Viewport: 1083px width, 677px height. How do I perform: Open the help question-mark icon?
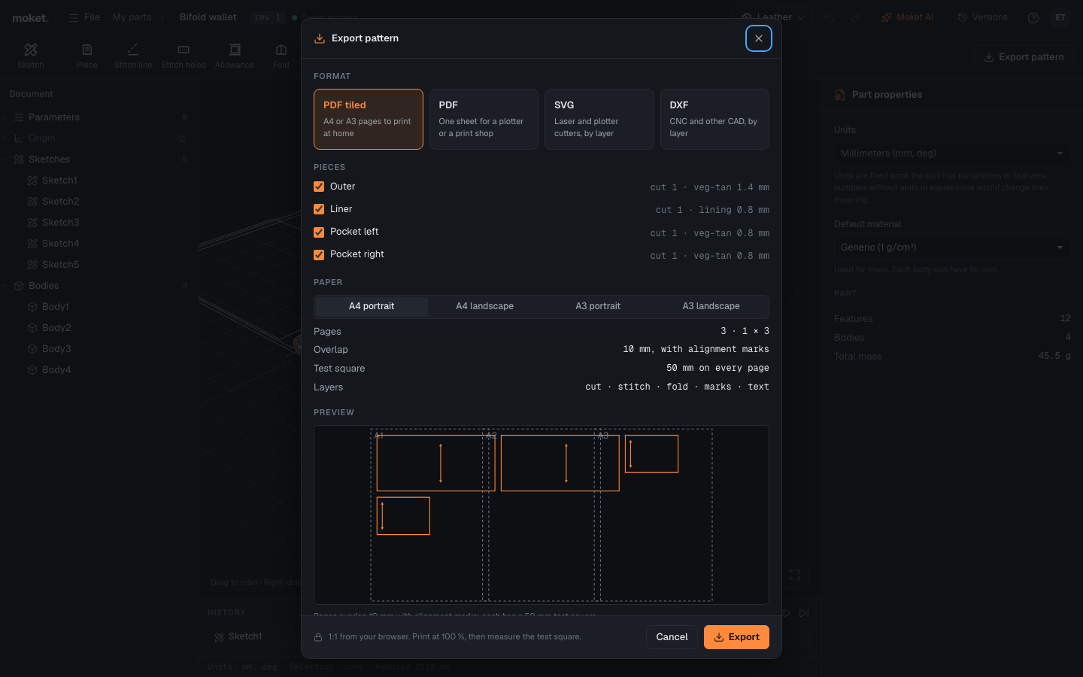pyautogui.click(x=1033, y=17)
